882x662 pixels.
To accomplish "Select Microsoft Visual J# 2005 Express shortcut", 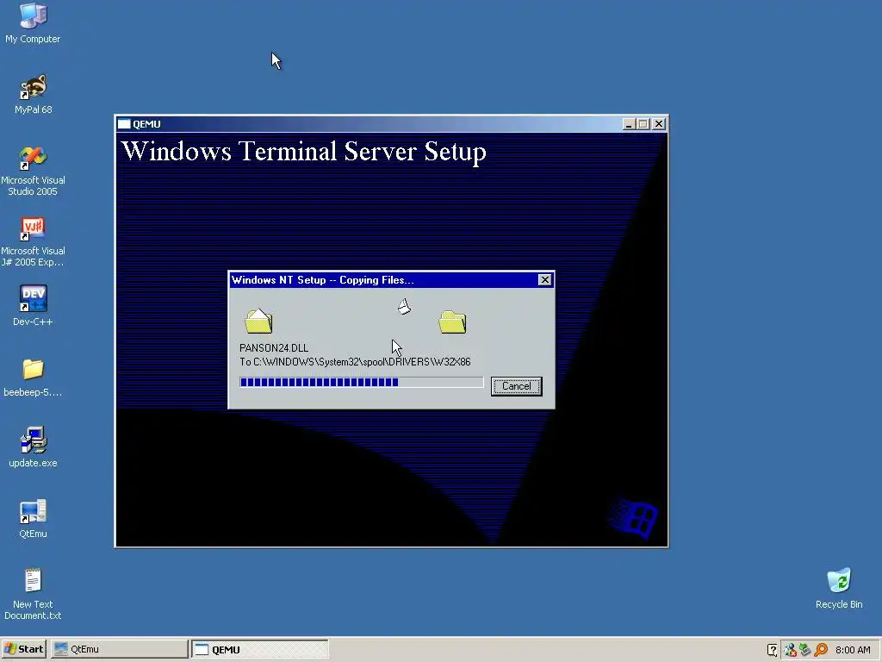I will tap(33, 241).
